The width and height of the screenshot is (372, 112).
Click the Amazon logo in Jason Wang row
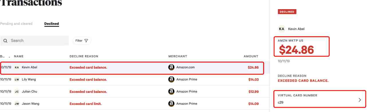[171, 104]
